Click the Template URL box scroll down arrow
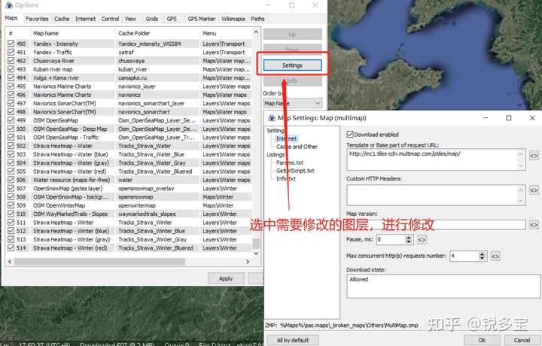Screen dimensions: 542x346 point(521,165)
